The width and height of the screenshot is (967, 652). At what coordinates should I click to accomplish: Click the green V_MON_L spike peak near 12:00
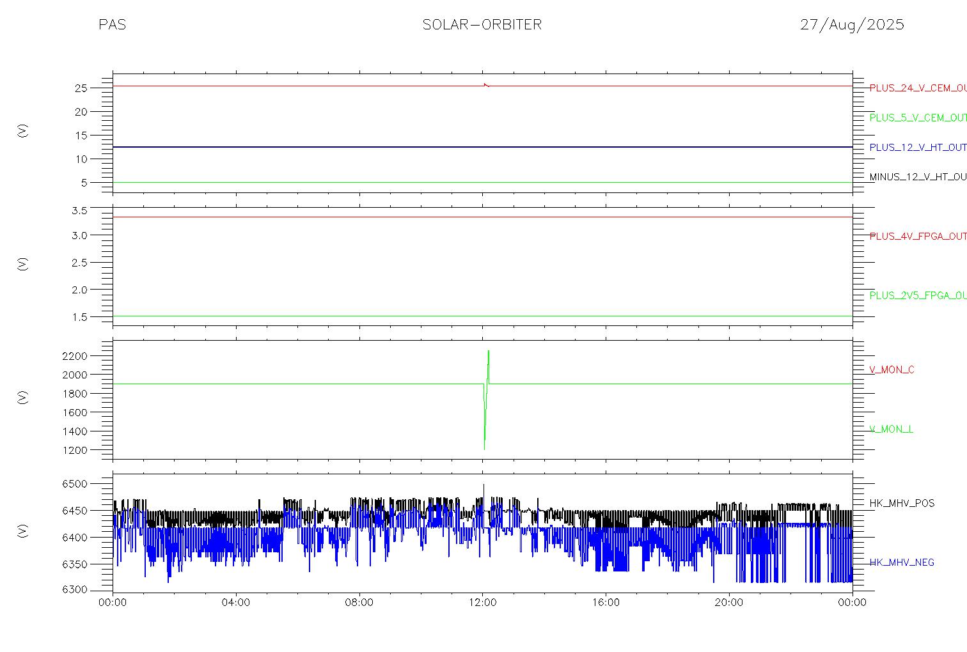[489, 352]
